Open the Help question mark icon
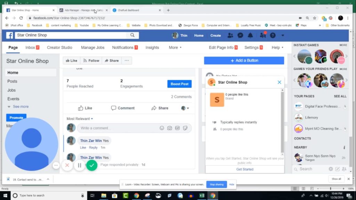Viewport: 356px width, 200px height. pyautogui.click(x=273, y=35)
